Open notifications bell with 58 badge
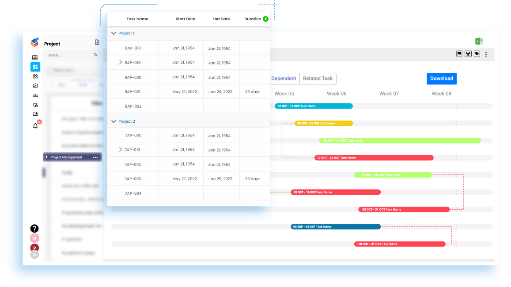 coord(35,125)
